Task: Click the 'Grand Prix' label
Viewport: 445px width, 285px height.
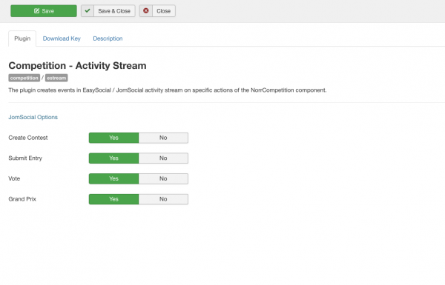Action: tap(22, 199)
